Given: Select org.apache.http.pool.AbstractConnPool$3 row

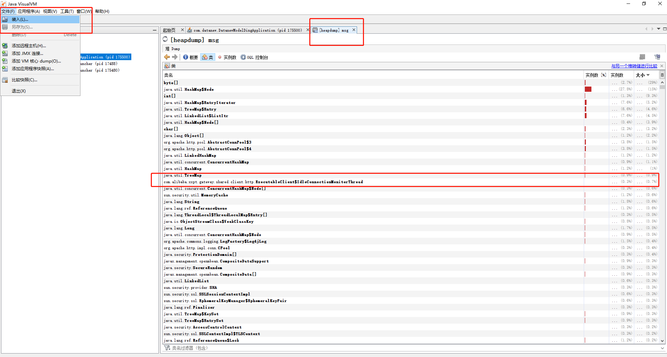Looking at the screenshot, I should [410, 142].
